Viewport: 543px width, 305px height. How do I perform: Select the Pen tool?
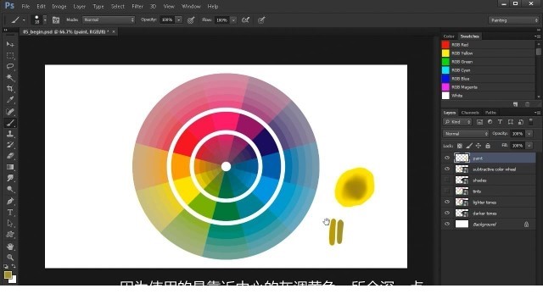tap(10, 201)
